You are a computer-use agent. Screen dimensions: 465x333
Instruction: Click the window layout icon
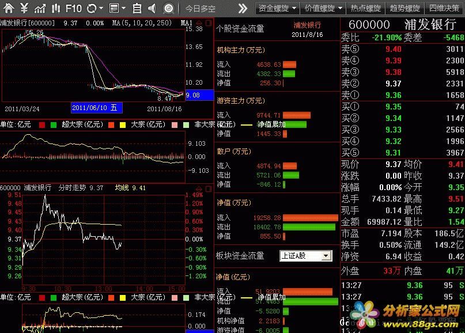(114, 8)
